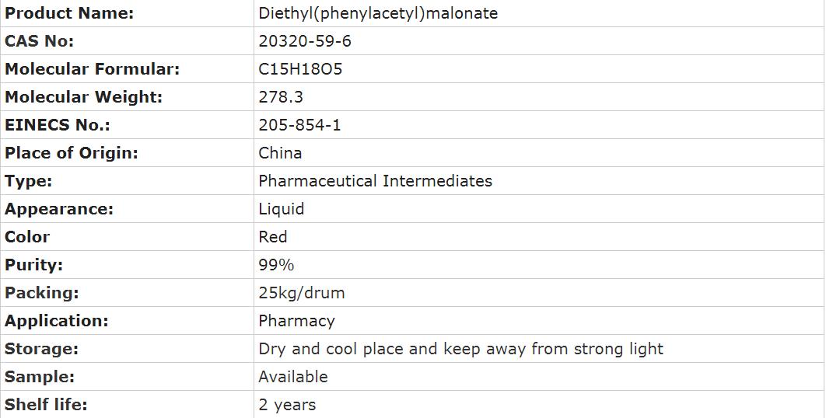
Task: Click the 2 years shelf life value
Action: (287, 405)
